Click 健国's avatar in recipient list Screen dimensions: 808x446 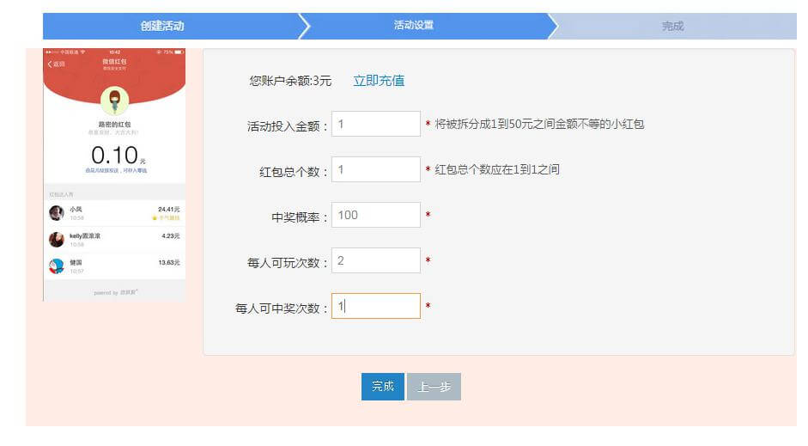point(57,266)
